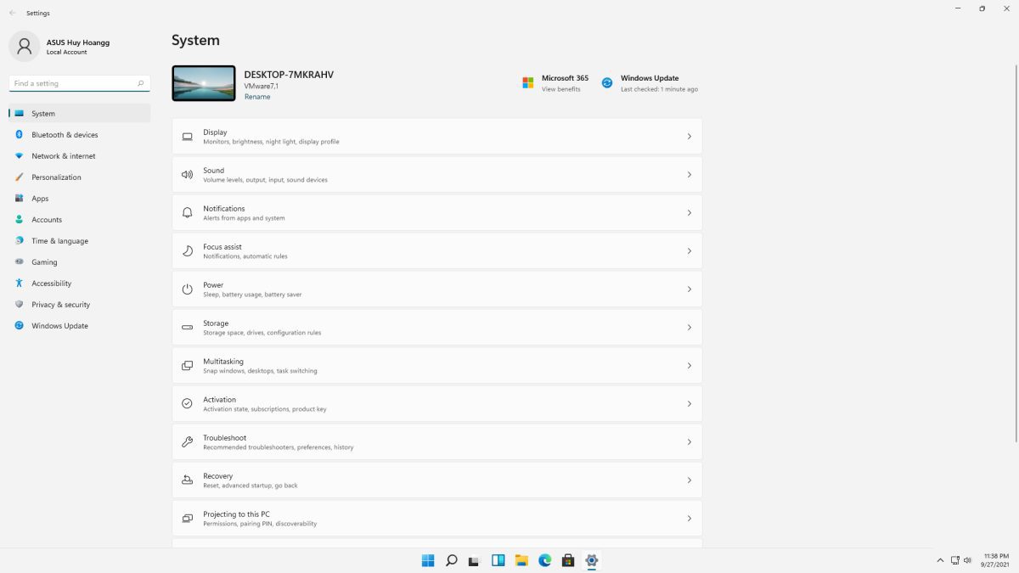The image size is (1019, 573).
Task: Click ASUS Huy Hoangg account name
Action: tap(78, 42)
